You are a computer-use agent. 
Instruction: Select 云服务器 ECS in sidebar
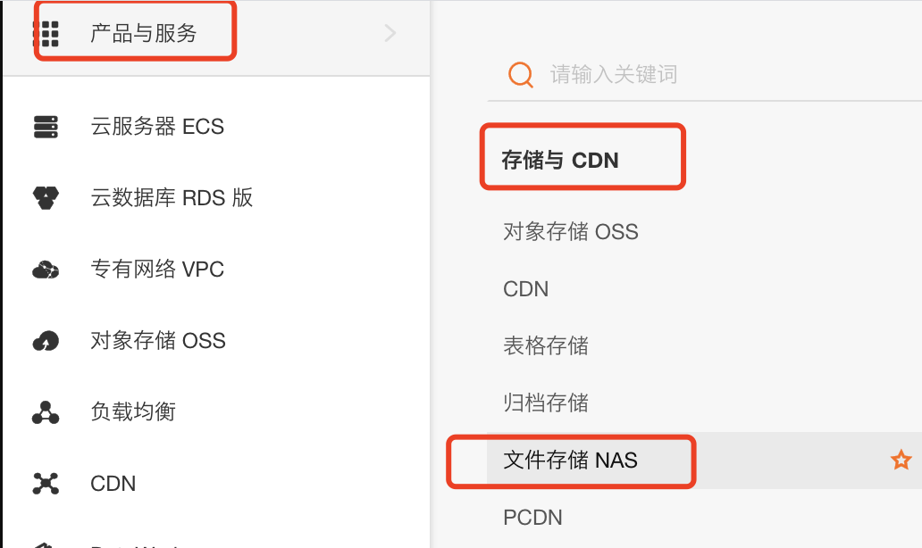pyautogui.click(x=157, y=127)
